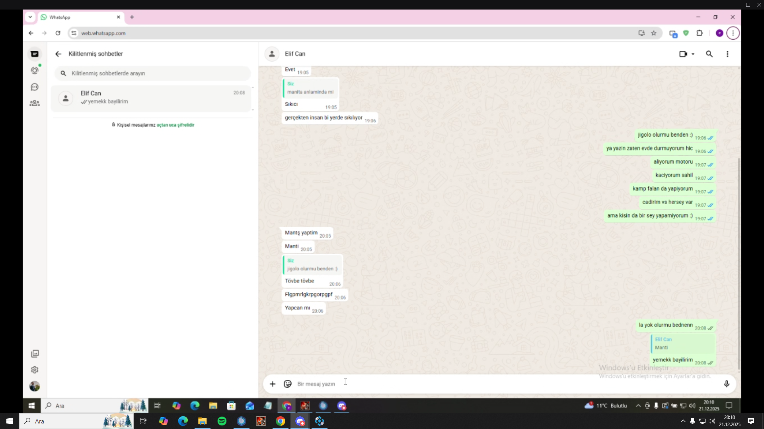
Task: Open the blue diamond app on bottom taskbar
Action: tap(320, 421)
